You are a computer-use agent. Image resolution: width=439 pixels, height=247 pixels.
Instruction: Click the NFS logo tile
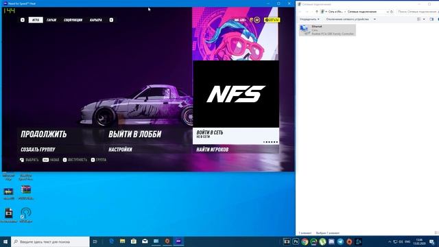click(236, 94)
